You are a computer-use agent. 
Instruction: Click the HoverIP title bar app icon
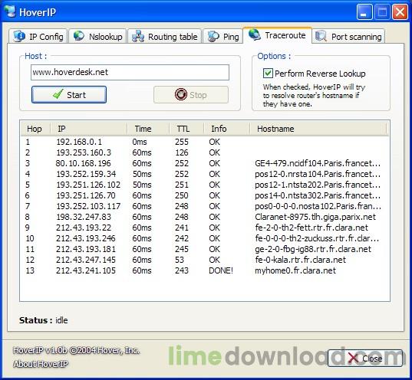(x=10, y=11)
